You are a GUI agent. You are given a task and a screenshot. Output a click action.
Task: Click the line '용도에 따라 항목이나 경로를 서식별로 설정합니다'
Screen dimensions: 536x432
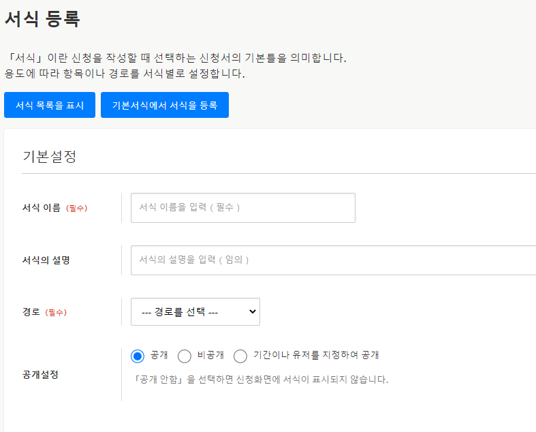click(125, 74)
